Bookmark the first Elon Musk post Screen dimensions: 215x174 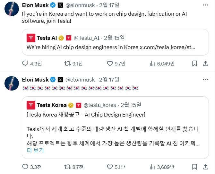click(x=194, y=64)
